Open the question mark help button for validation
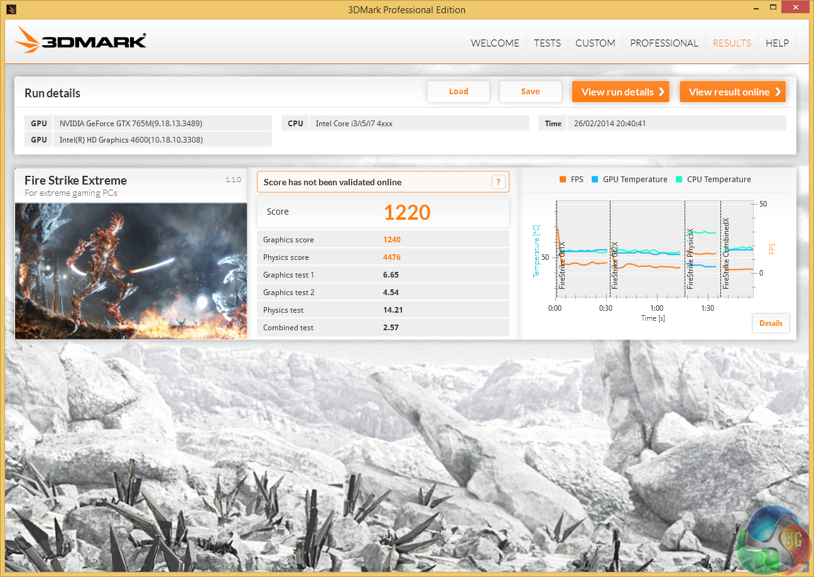Image resolution: width=814 pixels, height=577 pixels. pos(498,182)
